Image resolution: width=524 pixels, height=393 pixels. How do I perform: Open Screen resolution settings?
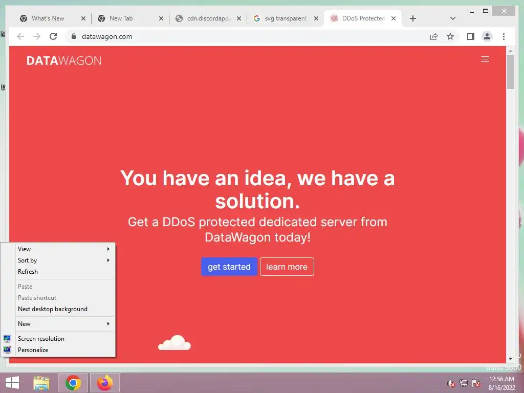[x=58, y=339]
